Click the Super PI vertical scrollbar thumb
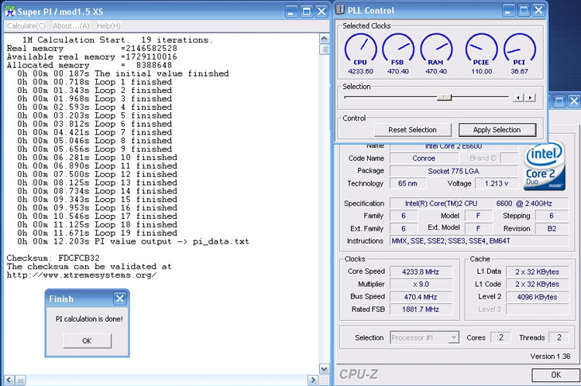The image size is (581, 386). pyautogui.click(x=325, y=49)
